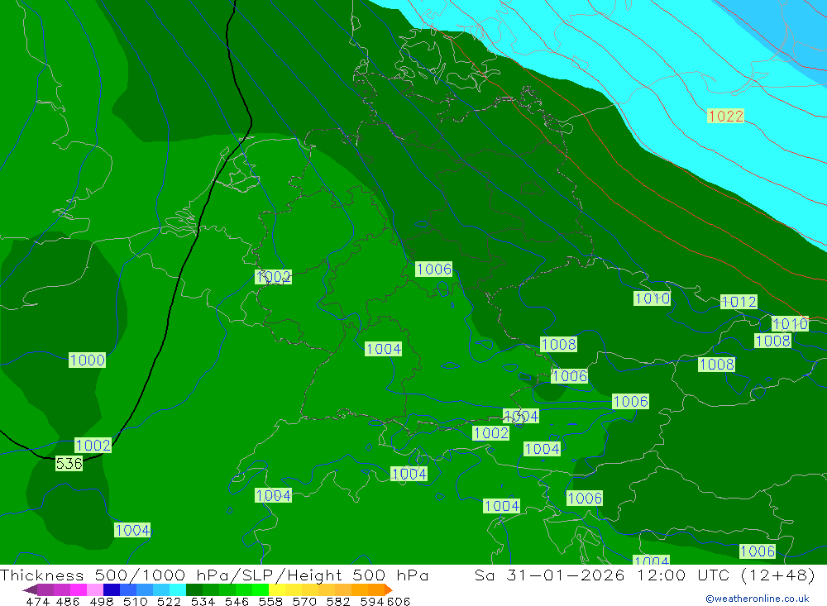This screenshot has height=606, width=827.
Task: Select the 474 legend value
Action: click(x=37, y=602)
